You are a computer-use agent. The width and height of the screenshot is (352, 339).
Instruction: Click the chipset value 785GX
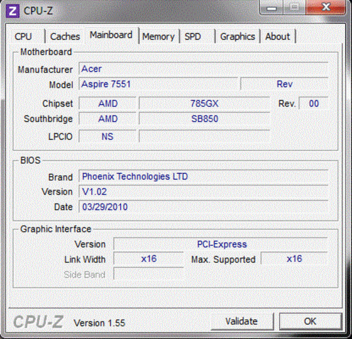tap(204, 103)
